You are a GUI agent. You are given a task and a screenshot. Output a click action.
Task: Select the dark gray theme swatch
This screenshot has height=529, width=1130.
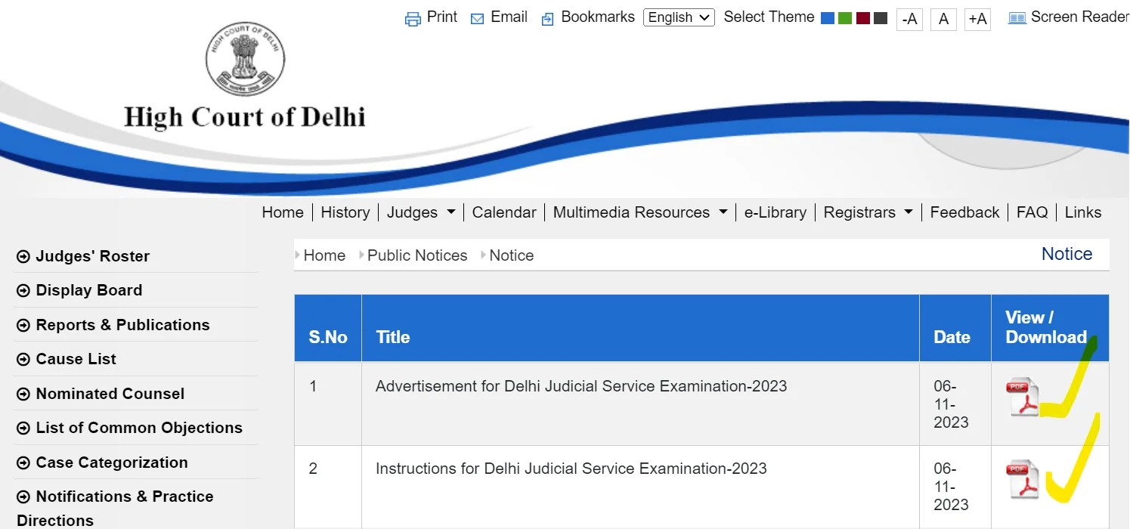881,18
